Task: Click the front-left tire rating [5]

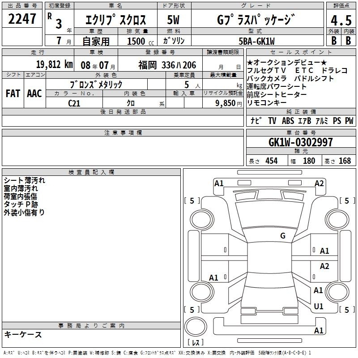Action: (x=192, y=201)
